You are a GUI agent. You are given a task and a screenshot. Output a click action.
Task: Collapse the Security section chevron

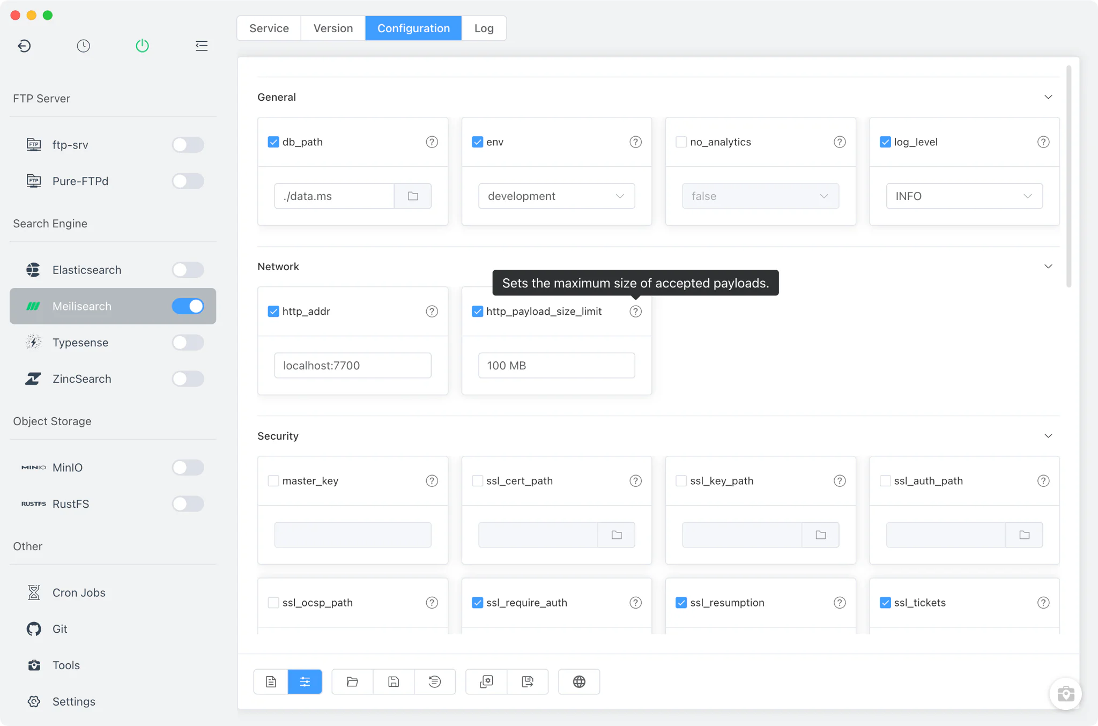(x=1048, y=436)
